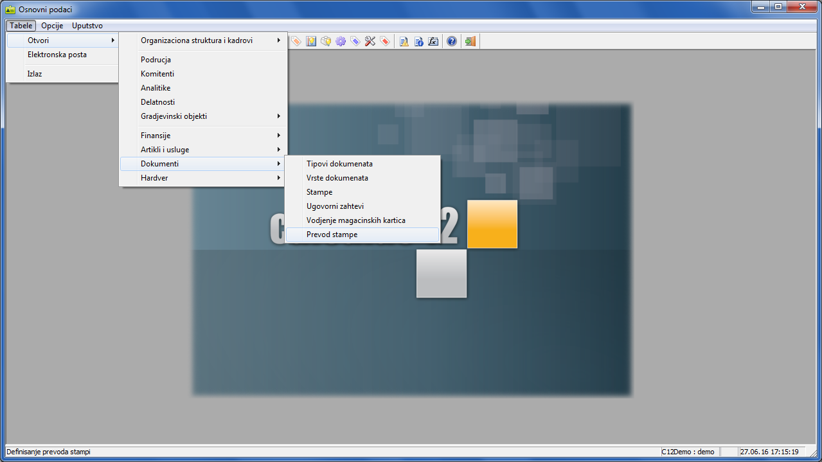Click the red tag toolbar icon
The height and width of the screenshot is (462, 822).
click(x=385, y=41)
